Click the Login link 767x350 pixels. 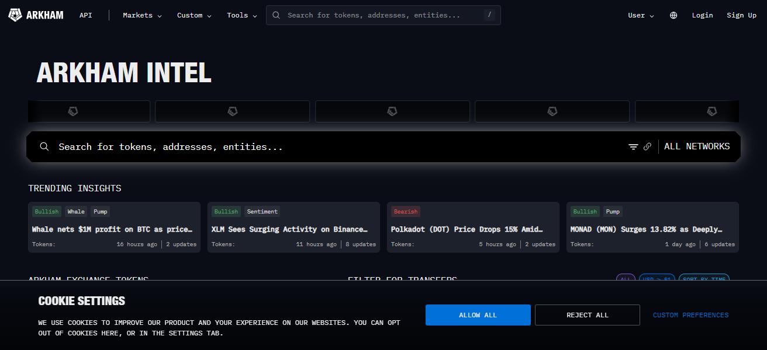[x=702, y=15]
